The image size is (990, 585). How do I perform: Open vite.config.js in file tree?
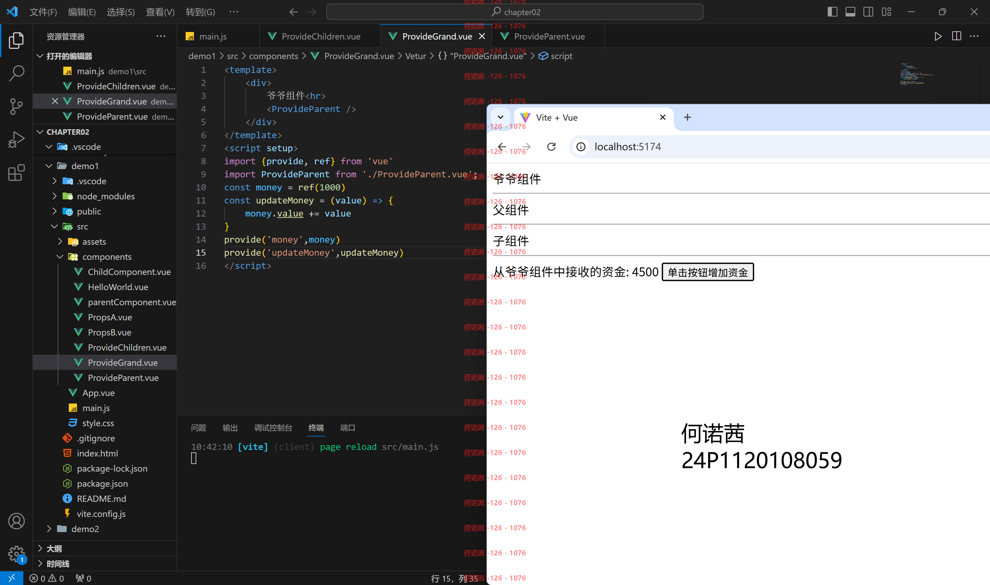[104, 514]
